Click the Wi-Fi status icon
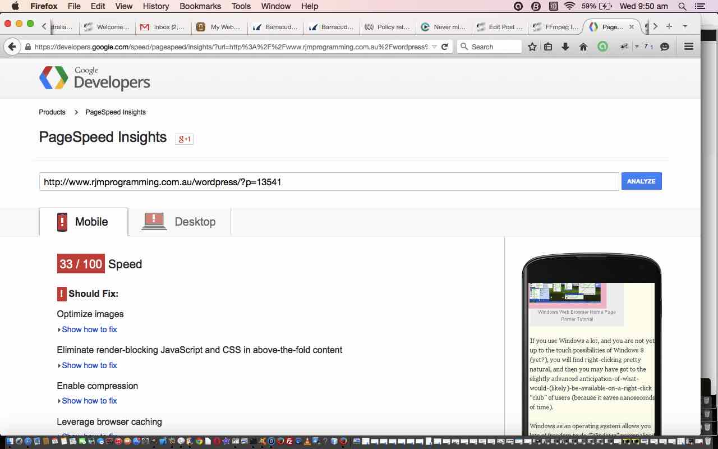This screenshot has height=449, width=718. [x=570, y=6]
